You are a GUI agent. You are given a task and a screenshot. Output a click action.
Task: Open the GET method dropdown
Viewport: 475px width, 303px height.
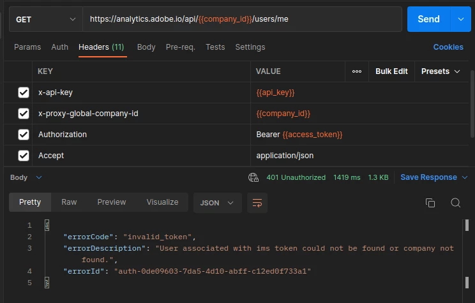(x=46, y=19)
